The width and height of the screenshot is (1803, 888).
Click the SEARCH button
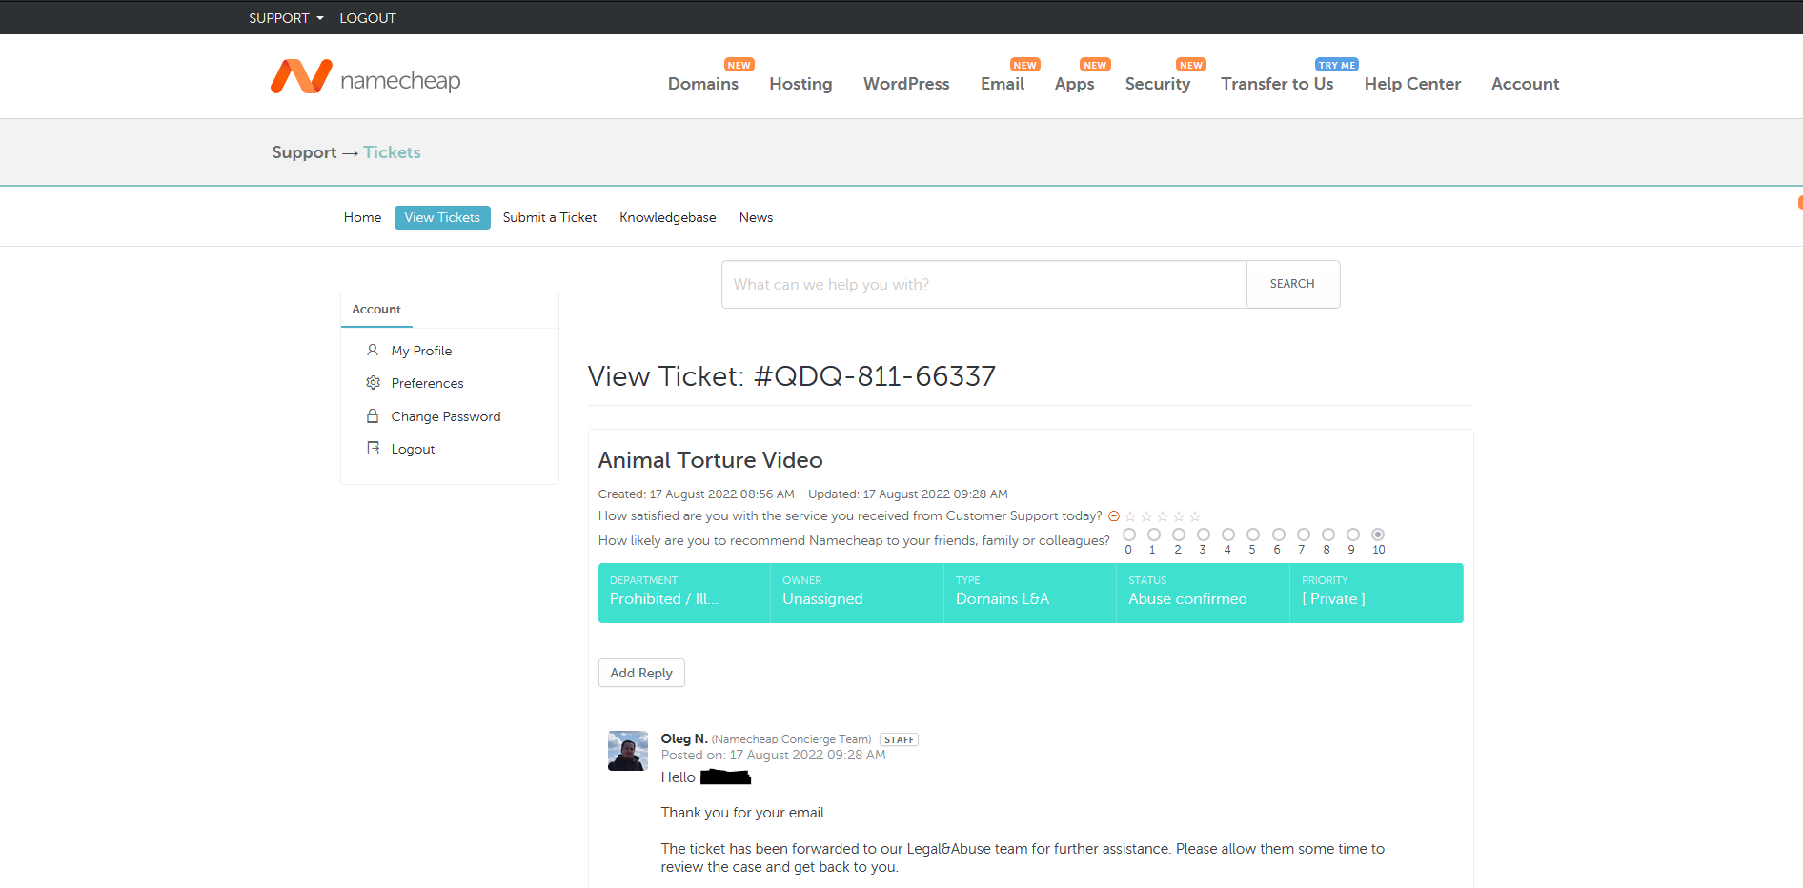tap(1292, 284)
